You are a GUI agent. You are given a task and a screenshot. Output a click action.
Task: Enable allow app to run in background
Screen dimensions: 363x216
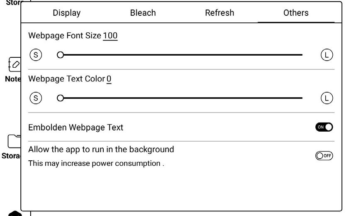click(x=324, y=156)
